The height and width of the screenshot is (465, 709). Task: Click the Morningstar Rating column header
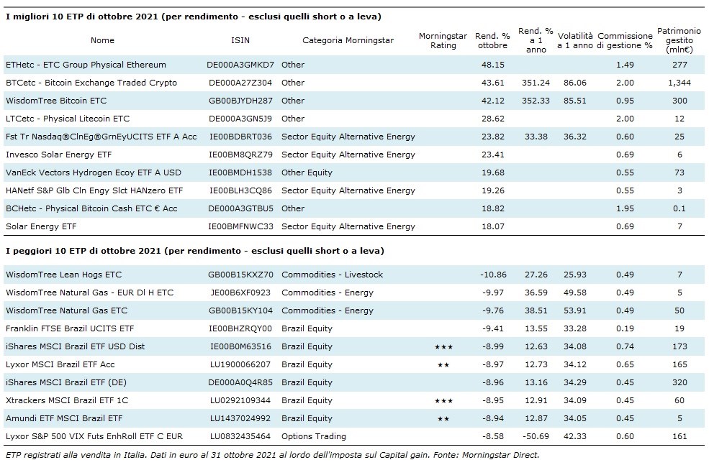pos(443,40)
